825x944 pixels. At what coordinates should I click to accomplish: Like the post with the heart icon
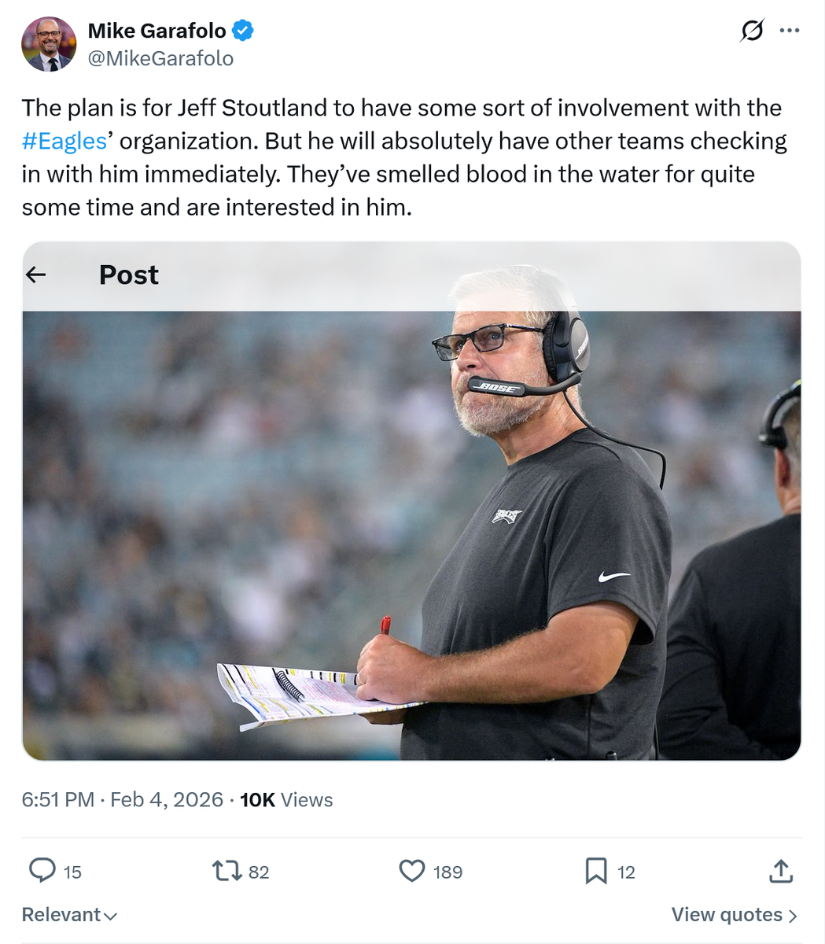tap(412, 871)
